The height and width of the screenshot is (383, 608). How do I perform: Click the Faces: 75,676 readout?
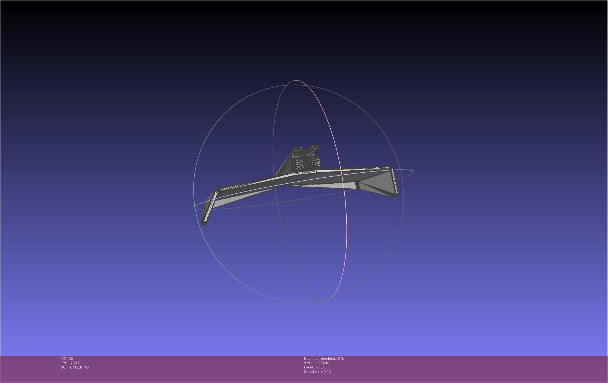click(x=315, y=367)
